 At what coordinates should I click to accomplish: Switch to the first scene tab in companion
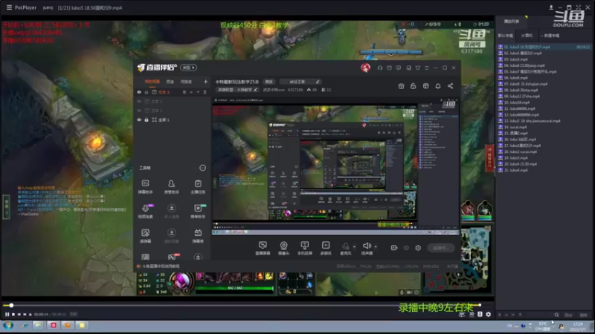[152, 82]
